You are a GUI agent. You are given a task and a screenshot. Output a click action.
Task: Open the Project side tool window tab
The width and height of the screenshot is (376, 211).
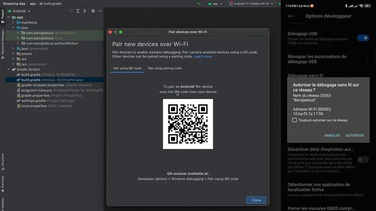pos(2,16)
